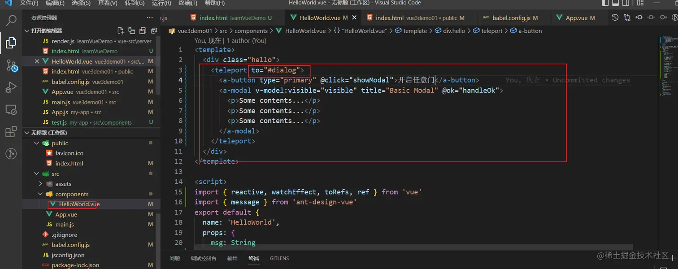Toggle file blame icon in editor toolbar
This screenshot has height=269, width=678.
coord(674,17)
